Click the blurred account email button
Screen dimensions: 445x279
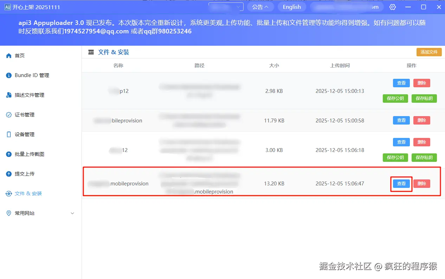[347, 7]
